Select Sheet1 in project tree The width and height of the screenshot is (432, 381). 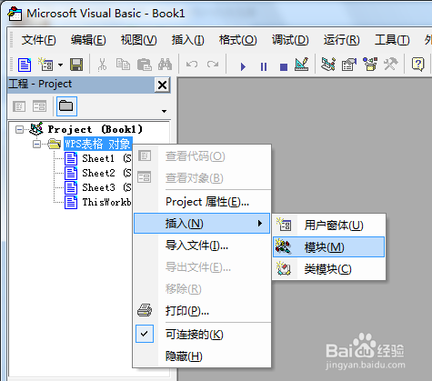tap(106, 158)
